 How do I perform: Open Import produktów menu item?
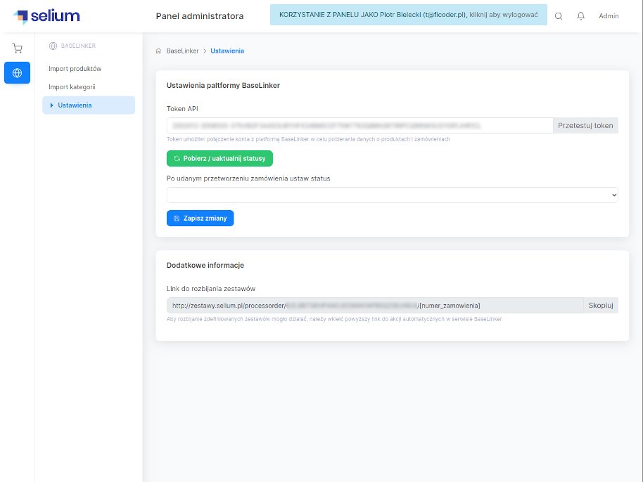(75, 69)
